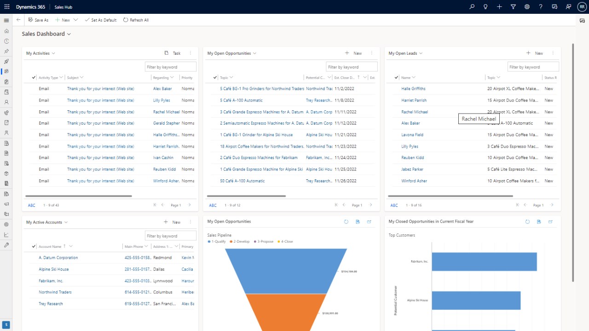Refresh the Top Customers chart
The height and width of the screenshot is (331, 589).
tap(527, 222)
